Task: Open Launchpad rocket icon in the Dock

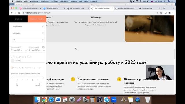Action: 72,100
